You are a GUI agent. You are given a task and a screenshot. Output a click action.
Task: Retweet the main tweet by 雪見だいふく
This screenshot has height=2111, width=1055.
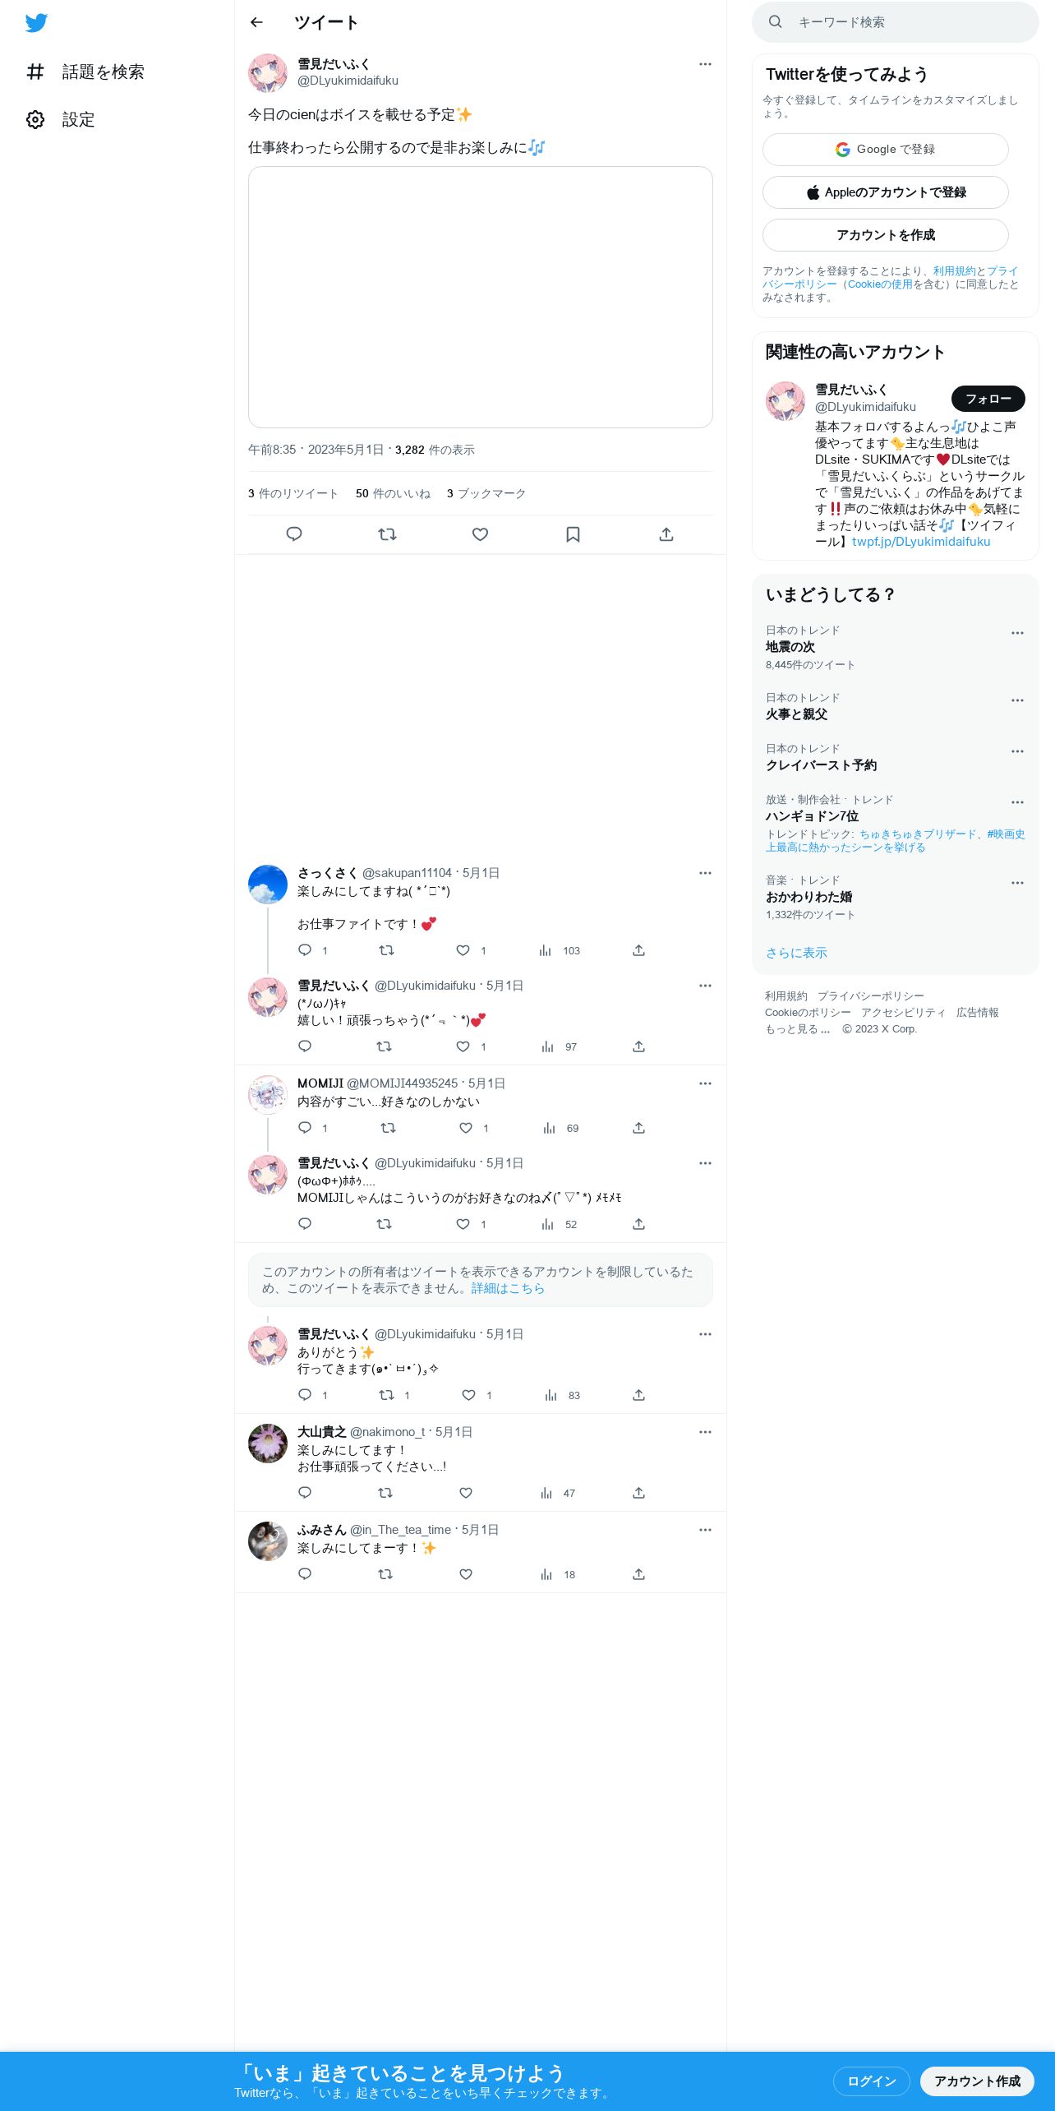[387, 534]
